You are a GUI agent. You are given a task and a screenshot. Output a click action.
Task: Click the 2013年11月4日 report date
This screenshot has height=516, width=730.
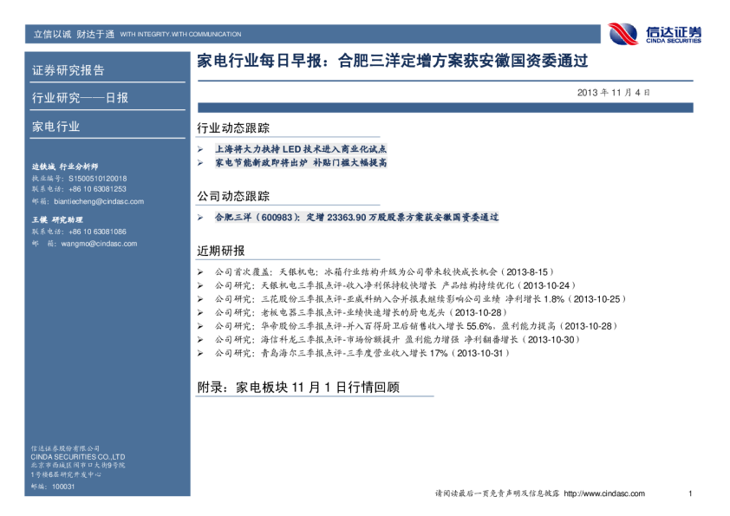tap(613, 92)
